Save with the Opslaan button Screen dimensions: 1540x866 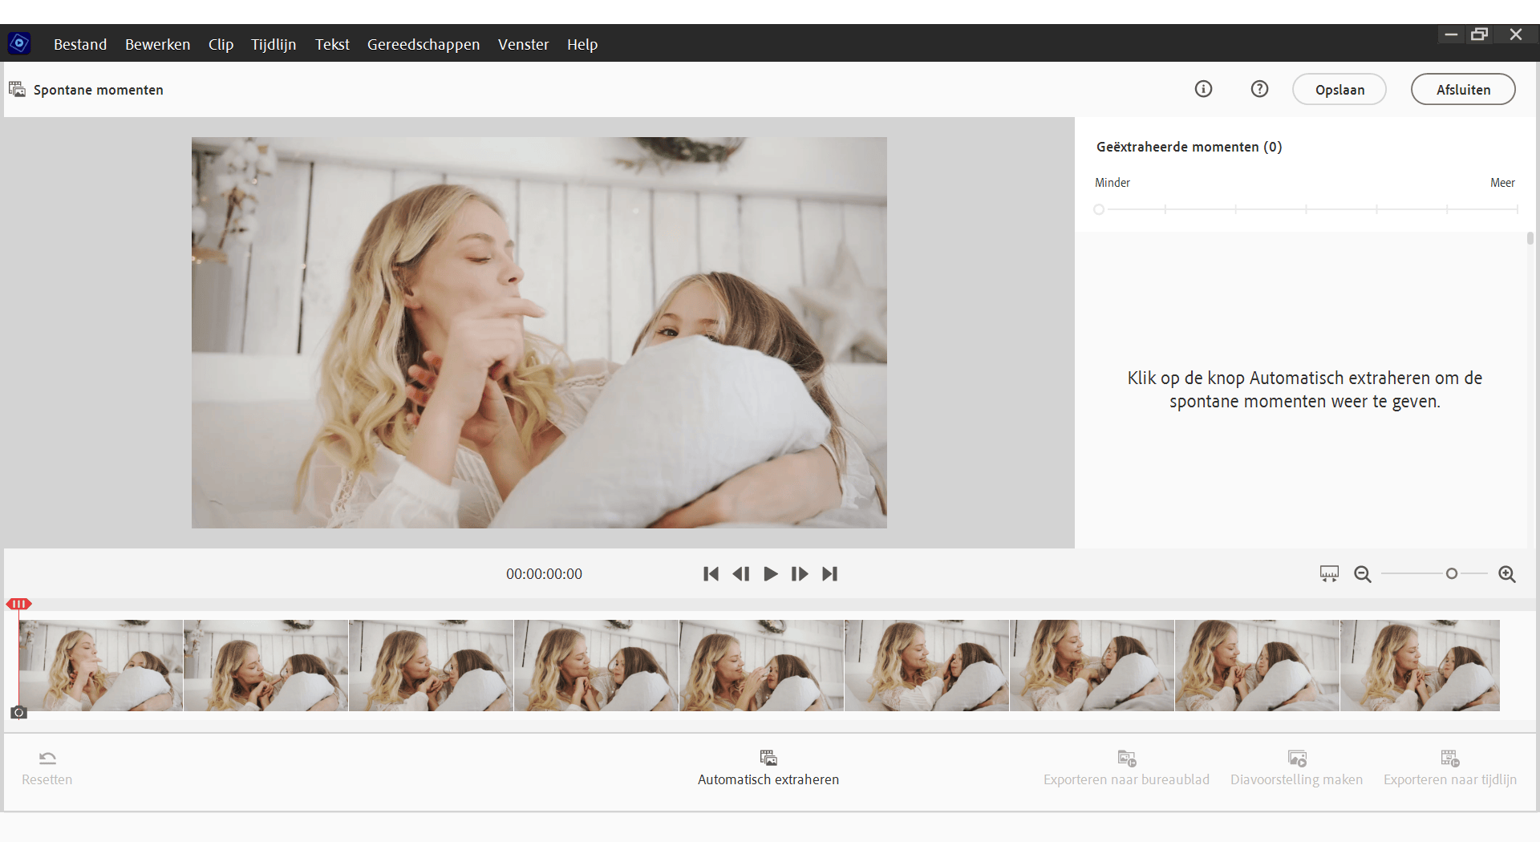(1339, 90)
